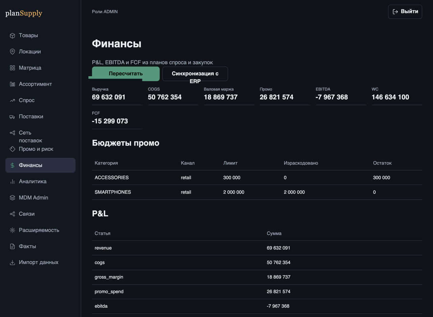The image size is (433, 317).
Task: Click the Импорт данных download icon
Action: tap(13, 263)
